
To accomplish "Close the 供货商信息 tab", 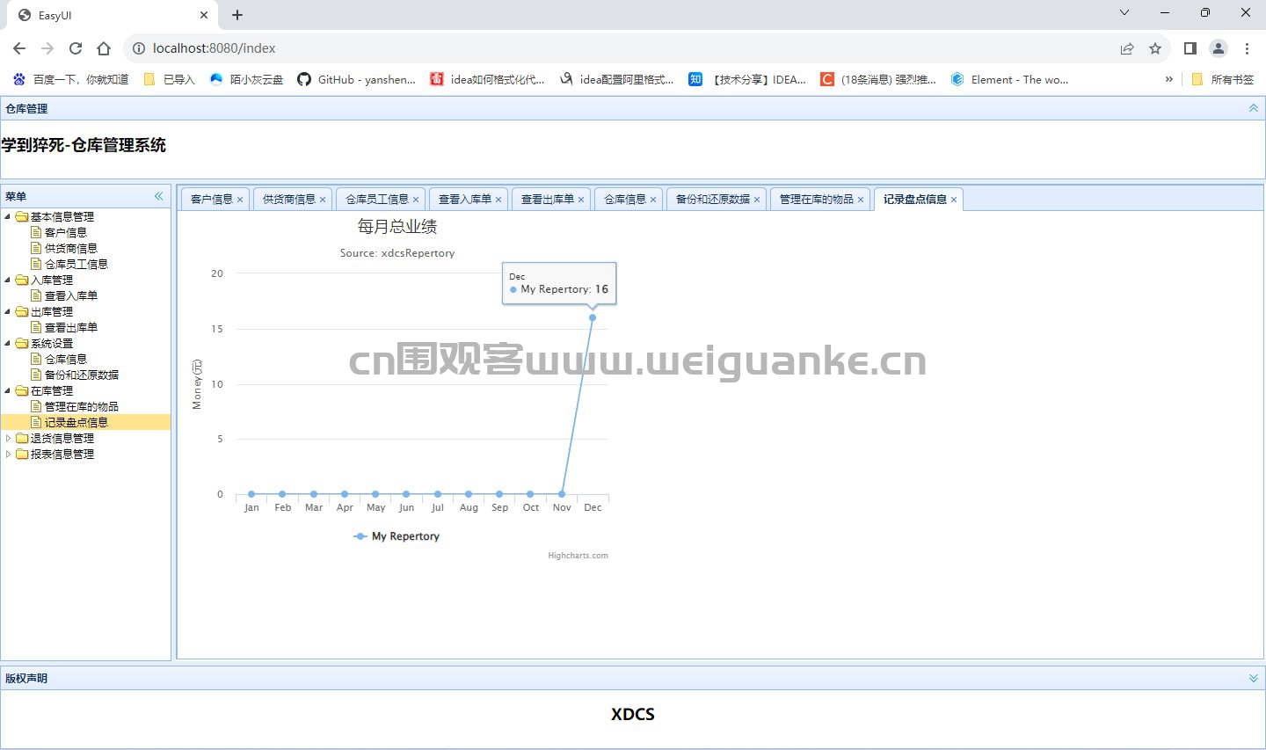I will point(323,200).
